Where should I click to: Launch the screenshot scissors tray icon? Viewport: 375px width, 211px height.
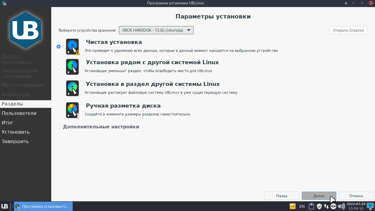pos(370,206)
